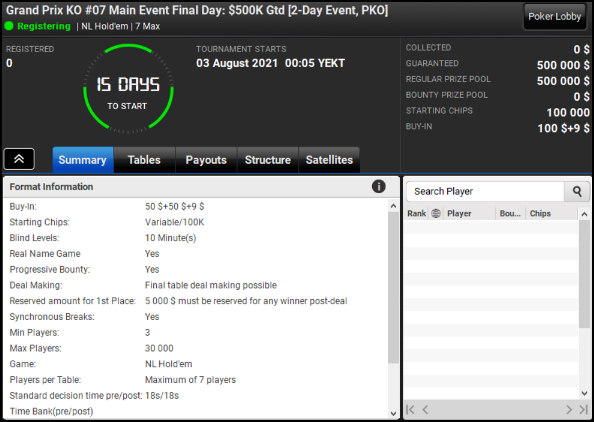Return to the Poker Lobby
The height and width of the screenshot is (422, 594).
(554, 17)
